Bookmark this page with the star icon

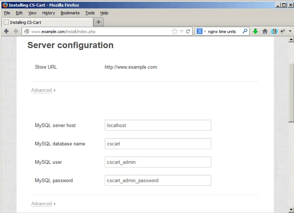pos(174,31)
